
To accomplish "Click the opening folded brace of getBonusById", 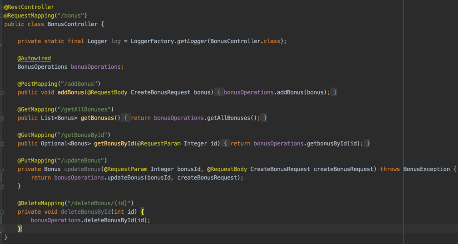I will [226, 144].
